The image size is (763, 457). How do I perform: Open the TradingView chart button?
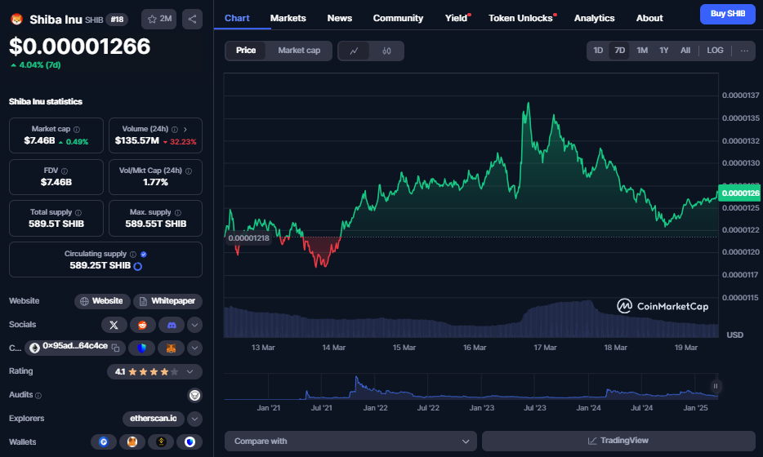[x=618, y=441]
